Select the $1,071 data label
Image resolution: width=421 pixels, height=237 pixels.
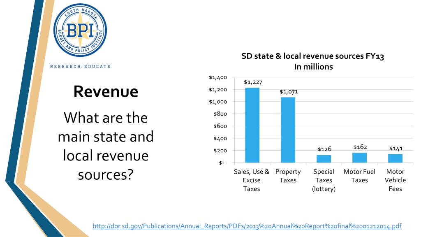click(289, 92)
